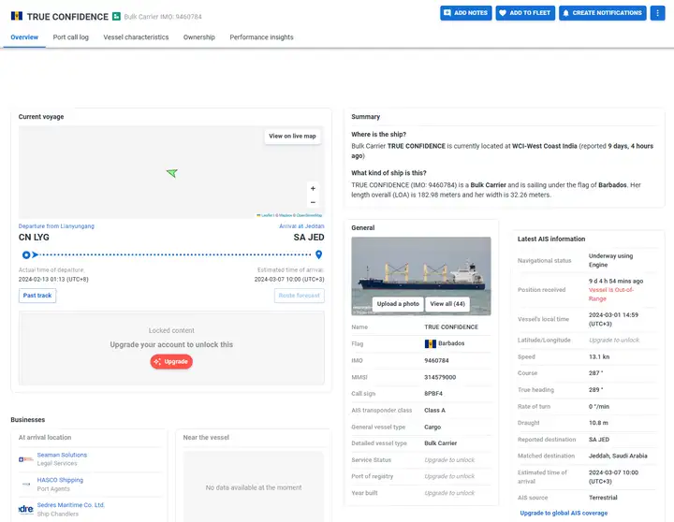This screenshot has height=522, width=674.
Task: Zoom out on the voyage map
Action: (x=313, y=202)
